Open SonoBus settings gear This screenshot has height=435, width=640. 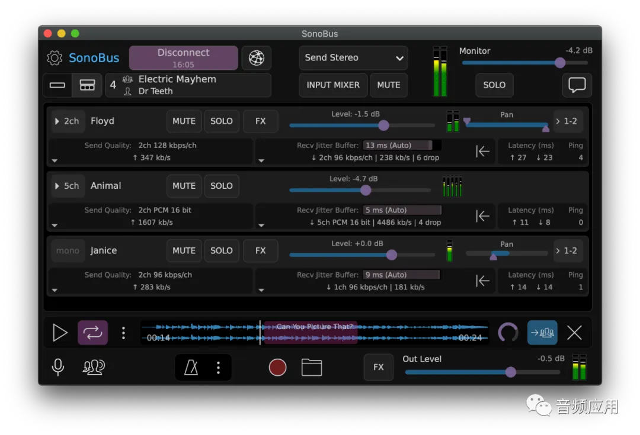(55, 58)
